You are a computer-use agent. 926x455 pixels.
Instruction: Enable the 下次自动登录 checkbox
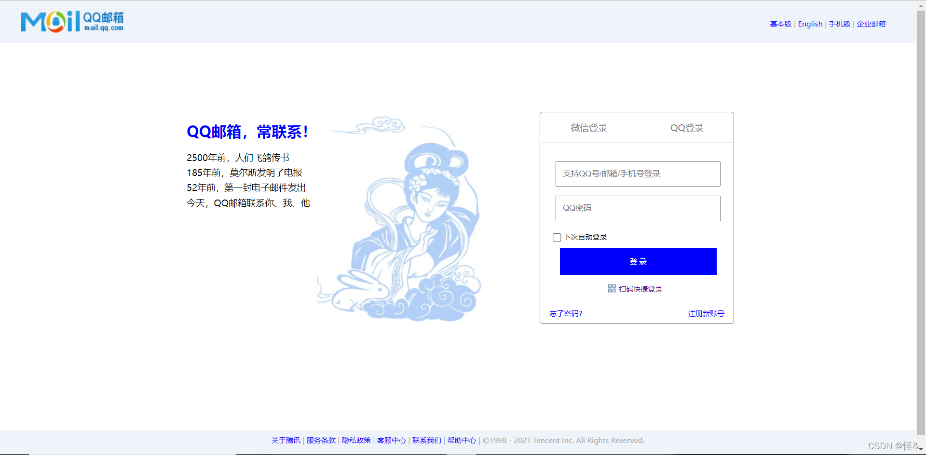pyautogui.click(x=557, y=237)
